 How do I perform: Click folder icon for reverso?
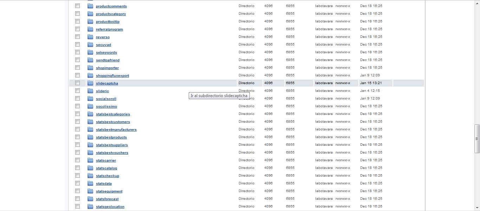[90, 37]
